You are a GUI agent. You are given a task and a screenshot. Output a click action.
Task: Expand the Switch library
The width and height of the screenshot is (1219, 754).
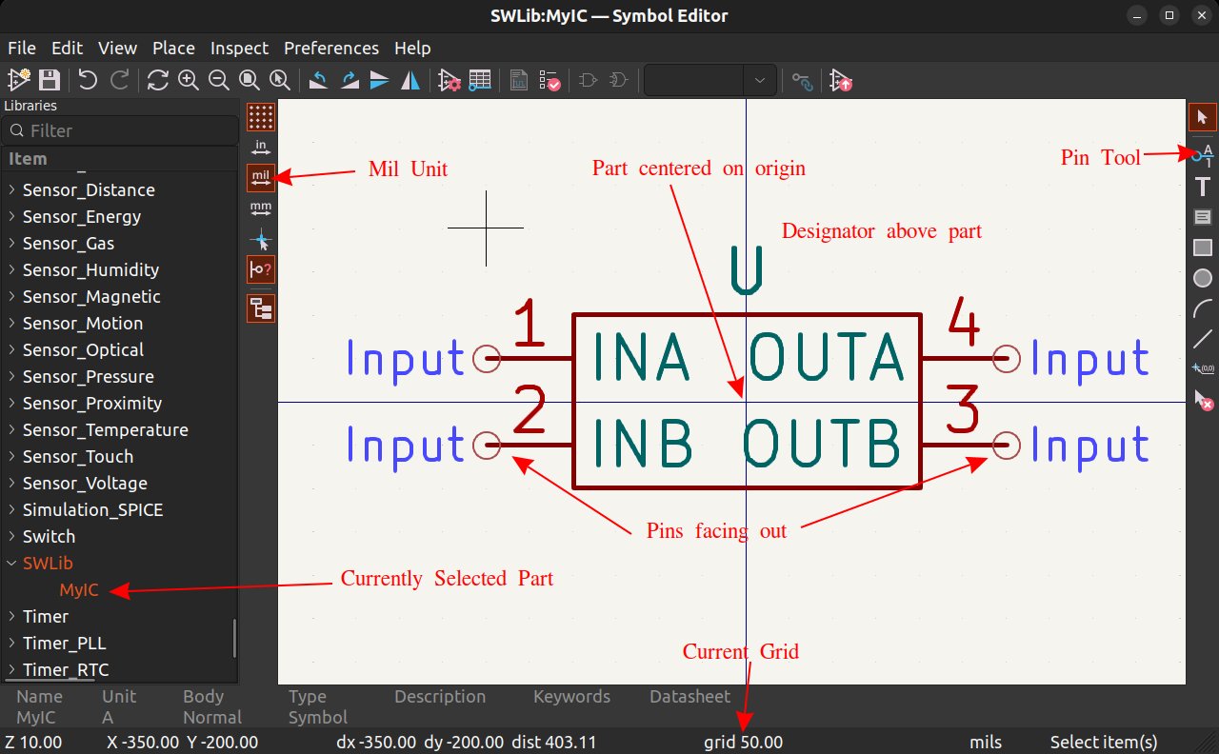click(11, 537)
